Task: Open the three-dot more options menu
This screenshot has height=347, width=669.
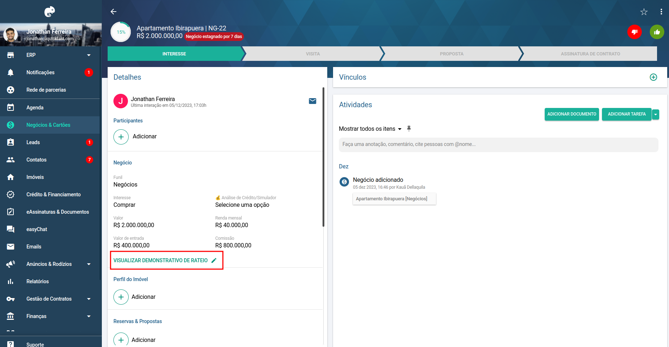Action: point(661,12)
